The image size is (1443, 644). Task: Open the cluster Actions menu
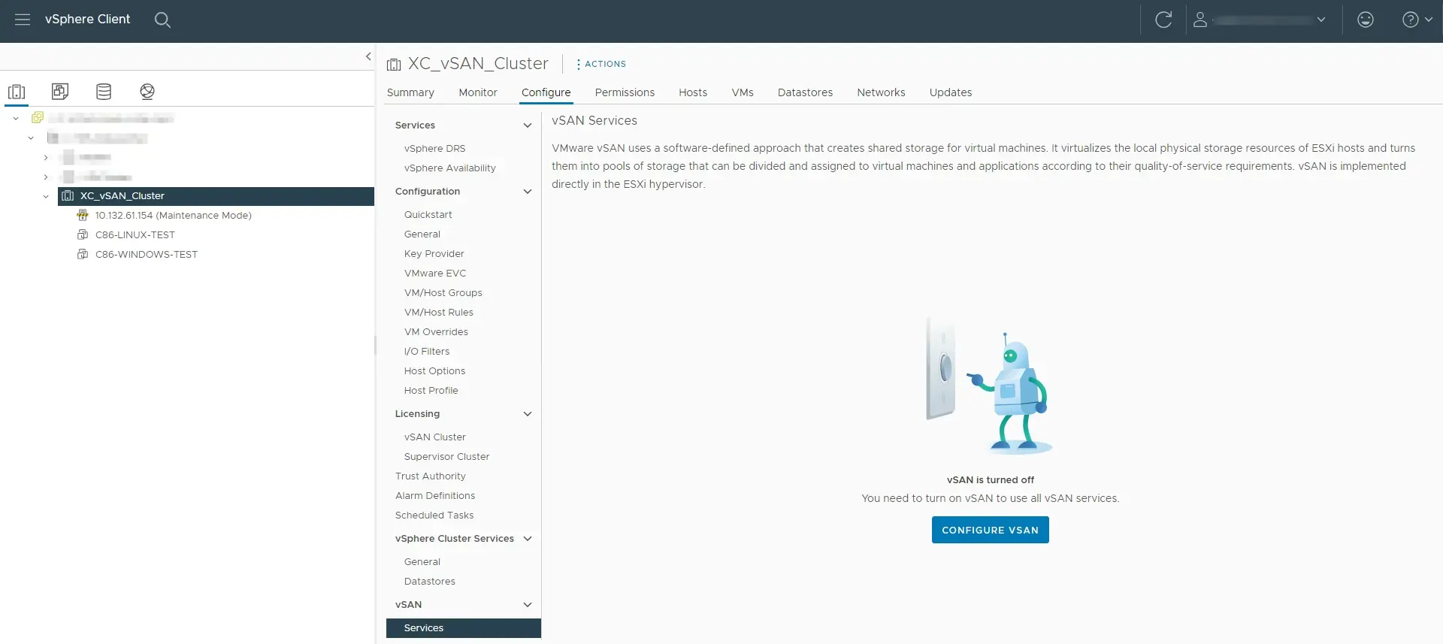pyautogui.click(x=601, y=64)
